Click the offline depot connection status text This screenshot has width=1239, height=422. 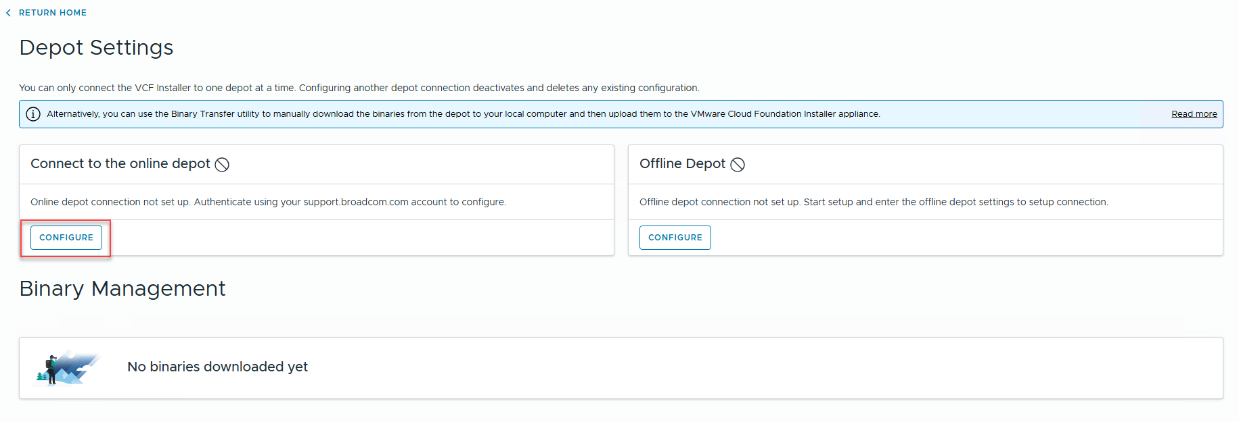point(873,202)
